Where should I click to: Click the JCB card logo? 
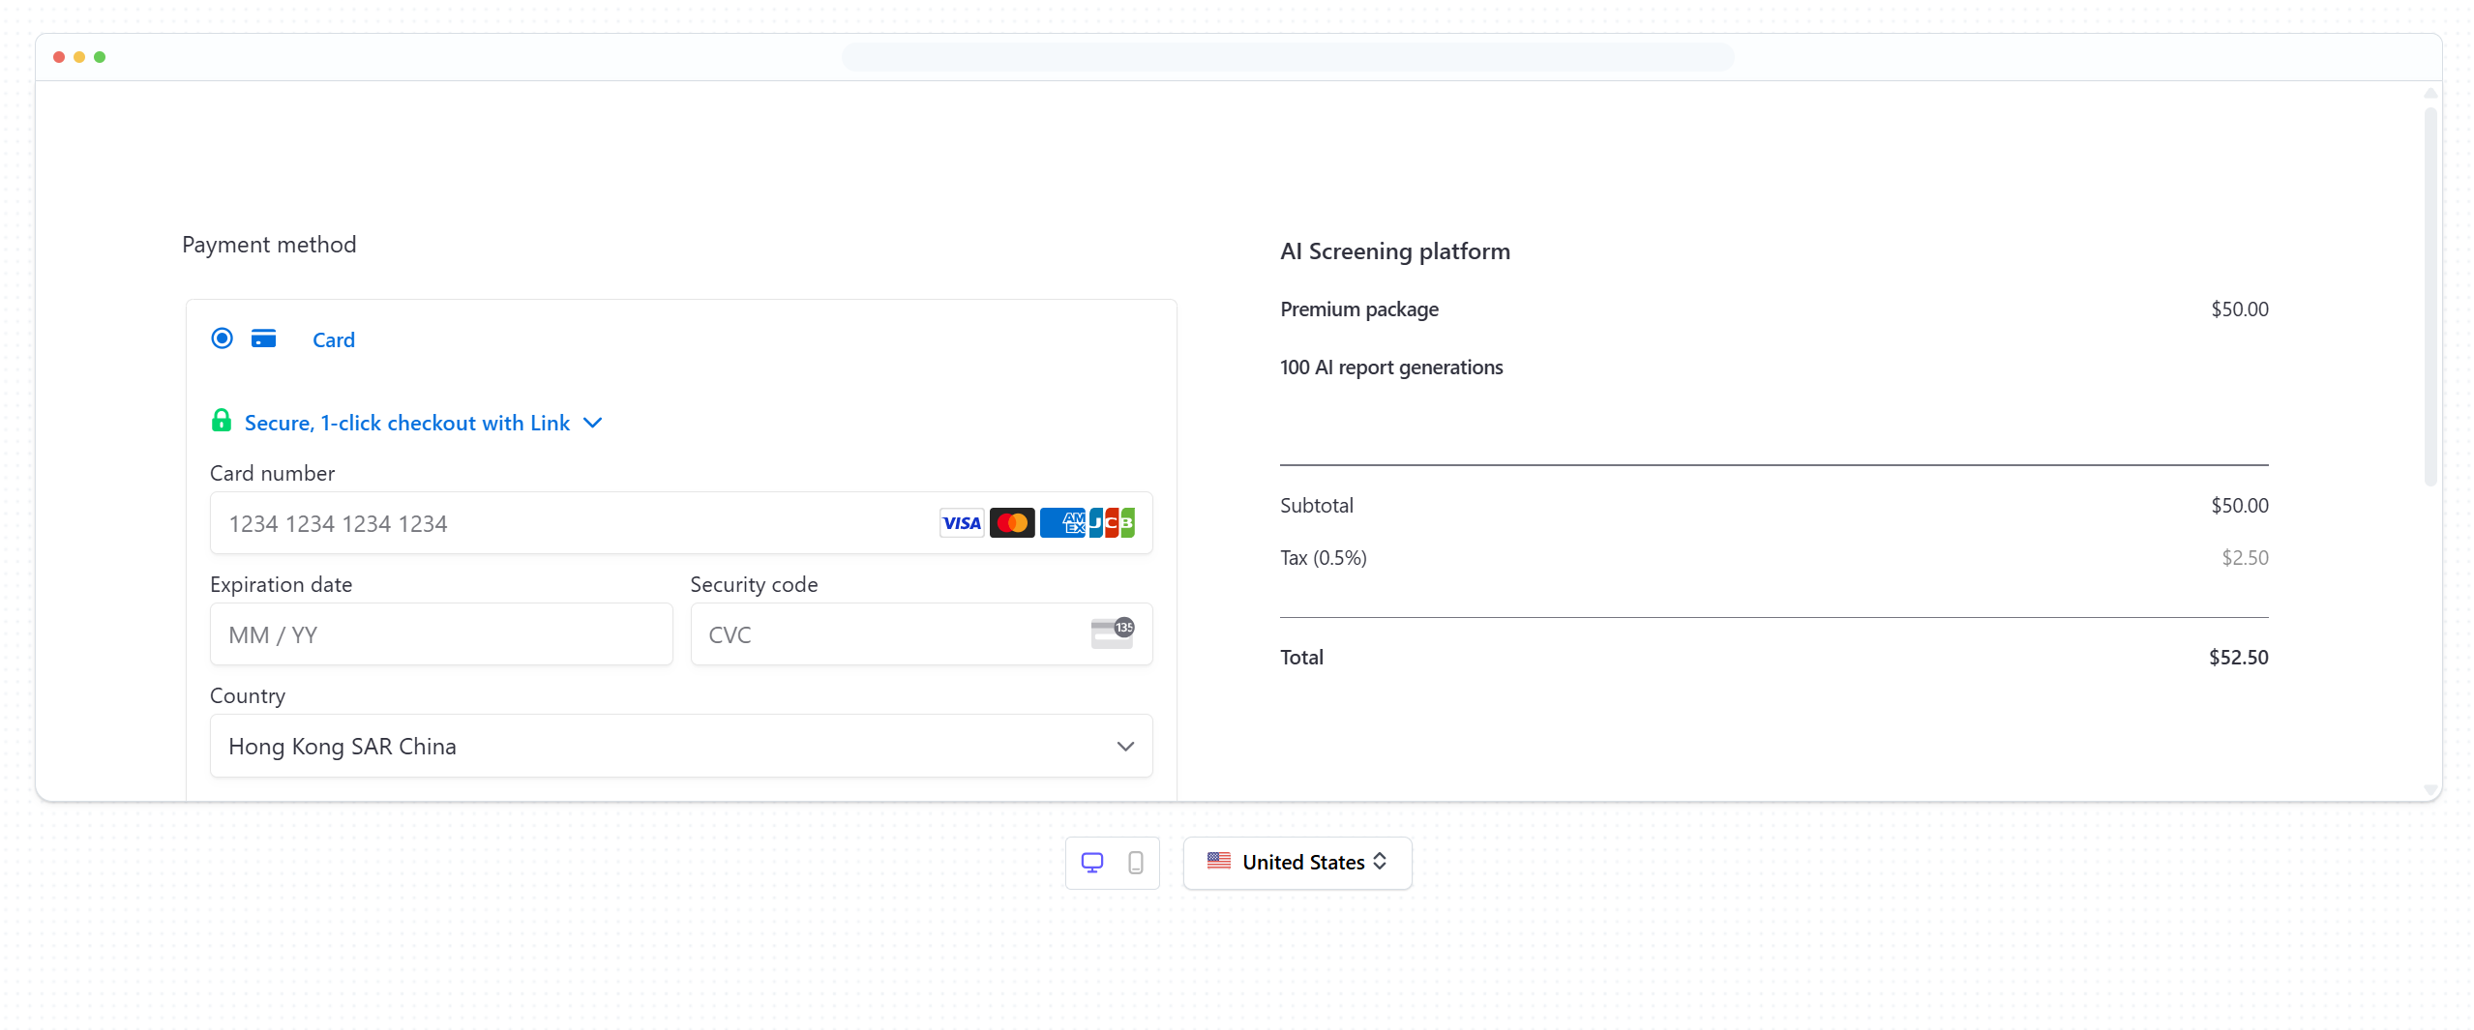click(x=1112, y=523)
